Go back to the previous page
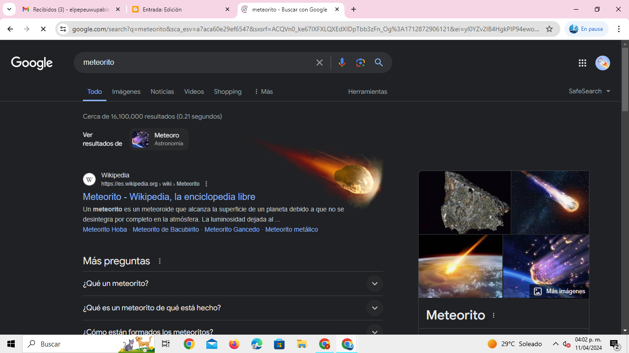This screenshot has height=353, width=629. point(10,29)
